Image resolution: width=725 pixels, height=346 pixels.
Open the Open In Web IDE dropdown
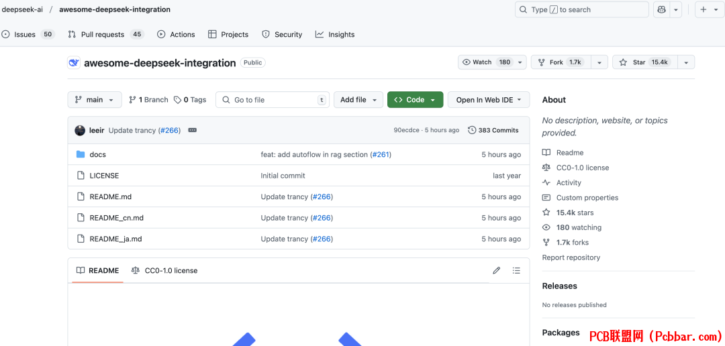(x=489, y=100)
